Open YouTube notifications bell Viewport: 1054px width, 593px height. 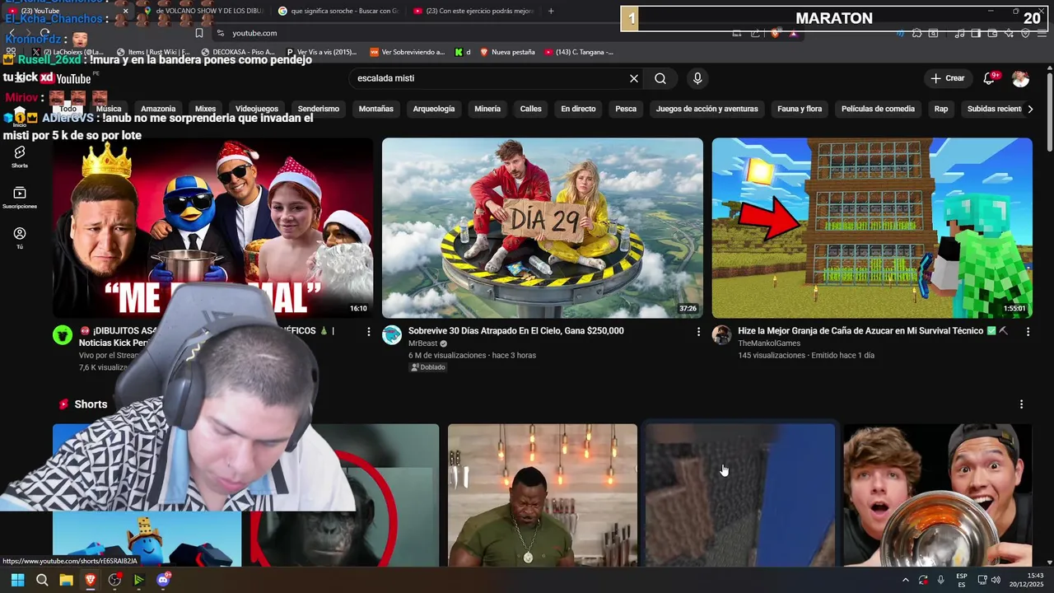(x=990, y=78)
